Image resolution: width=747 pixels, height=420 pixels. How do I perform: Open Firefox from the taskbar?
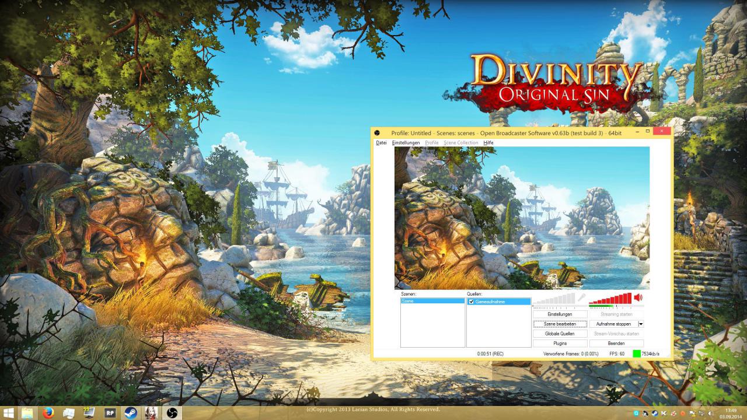[x=48, y=413]
